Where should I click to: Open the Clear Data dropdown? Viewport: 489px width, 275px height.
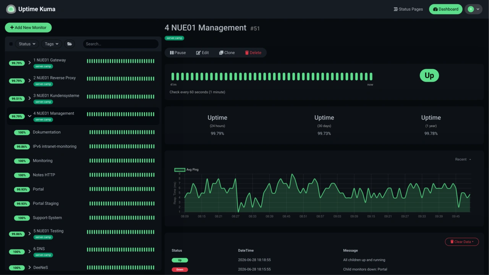(462, 242)
